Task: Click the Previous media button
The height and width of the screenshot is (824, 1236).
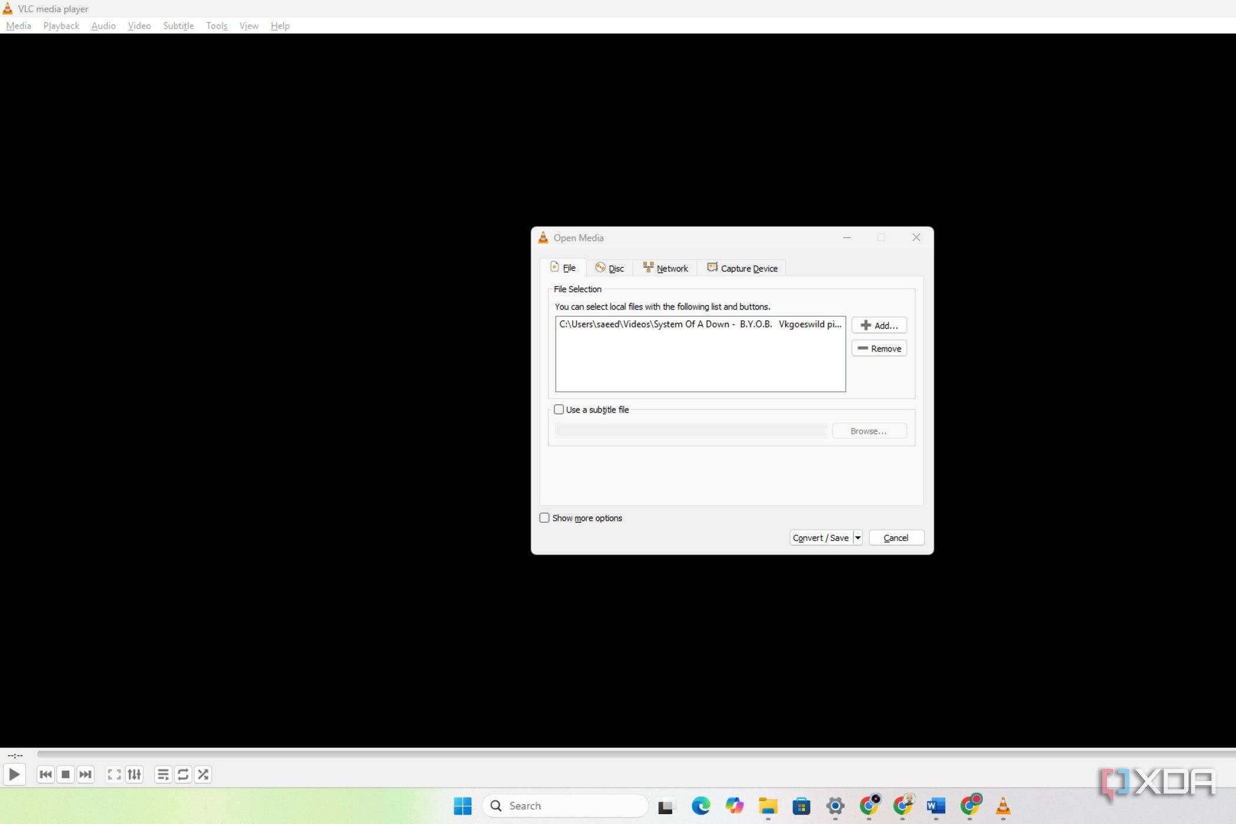Action: point(45,775)
